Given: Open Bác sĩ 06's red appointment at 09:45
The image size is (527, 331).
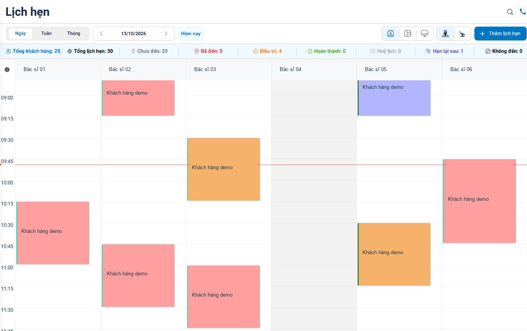Looking at the screenshot, I should [x=479, y=201].
